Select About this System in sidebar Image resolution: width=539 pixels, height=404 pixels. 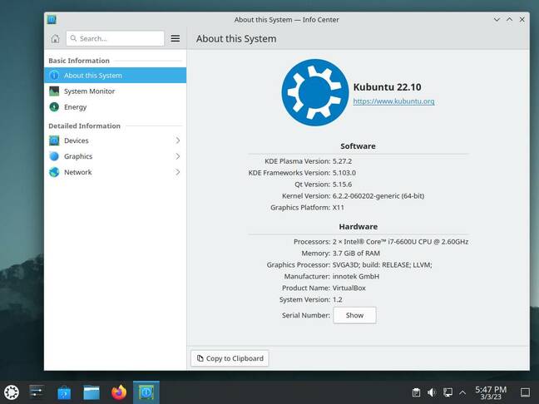[x=115, y=76]
